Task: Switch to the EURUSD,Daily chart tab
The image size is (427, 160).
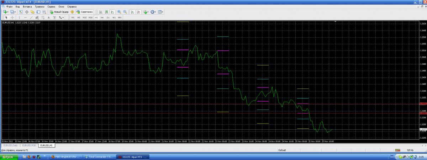Action: 10,145
